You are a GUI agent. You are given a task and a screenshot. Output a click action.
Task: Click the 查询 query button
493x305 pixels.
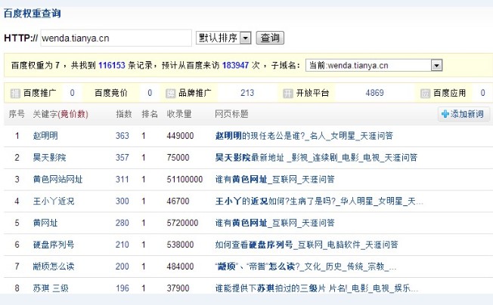pos(270,38)
